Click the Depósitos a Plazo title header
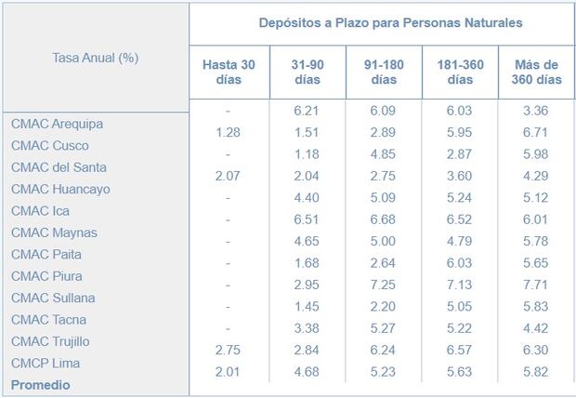 [x=382, y=21]
